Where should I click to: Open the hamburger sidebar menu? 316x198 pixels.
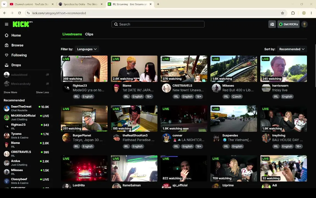click(x=7, y=24)
